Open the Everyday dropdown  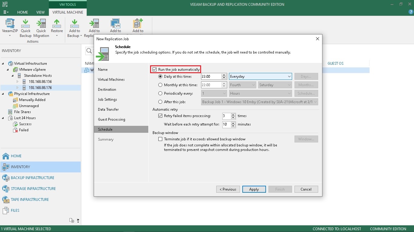[x=261, y=77]
